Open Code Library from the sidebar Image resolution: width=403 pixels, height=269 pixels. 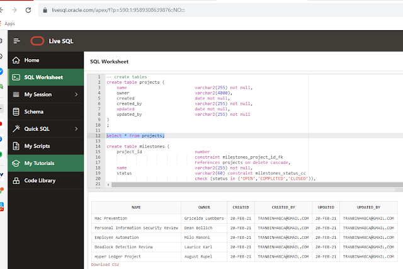click(x=46, y=180)
